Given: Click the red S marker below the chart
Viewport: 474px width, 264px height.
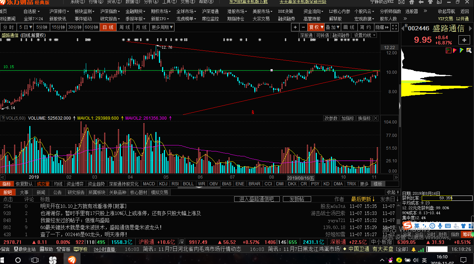Looking at the screenshot, I should [x=253, y=112].
